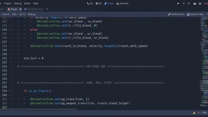This screenshot has height=117, width=208.
Task: Open the script editor Edit menu
Action: point(14,14)
